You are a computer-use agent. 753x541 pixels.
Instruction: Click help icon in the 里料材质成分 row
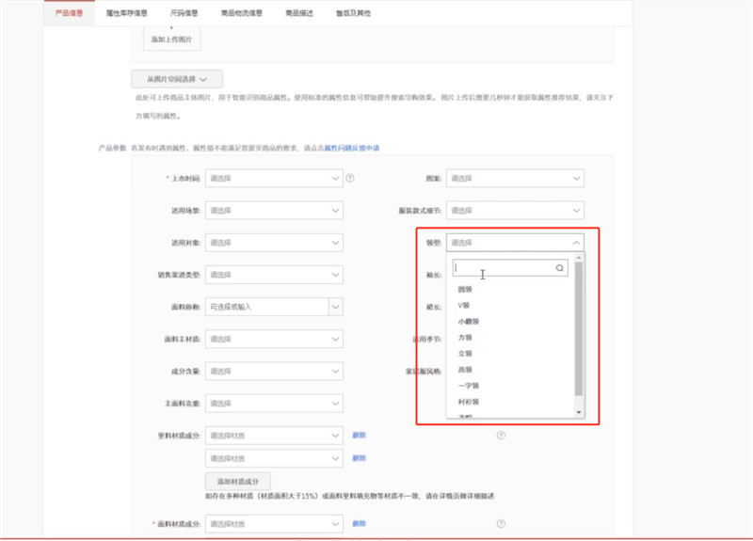501,436
